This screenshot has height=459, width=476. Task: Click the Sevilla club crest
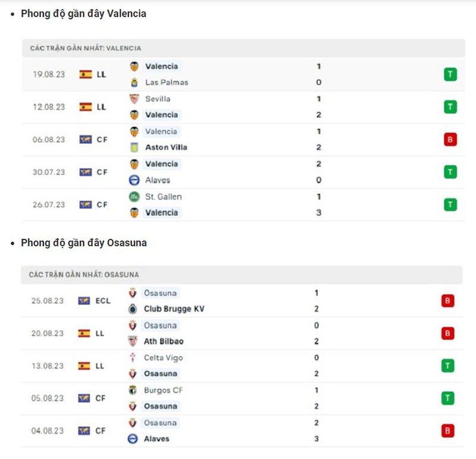(x=134, y=99)
